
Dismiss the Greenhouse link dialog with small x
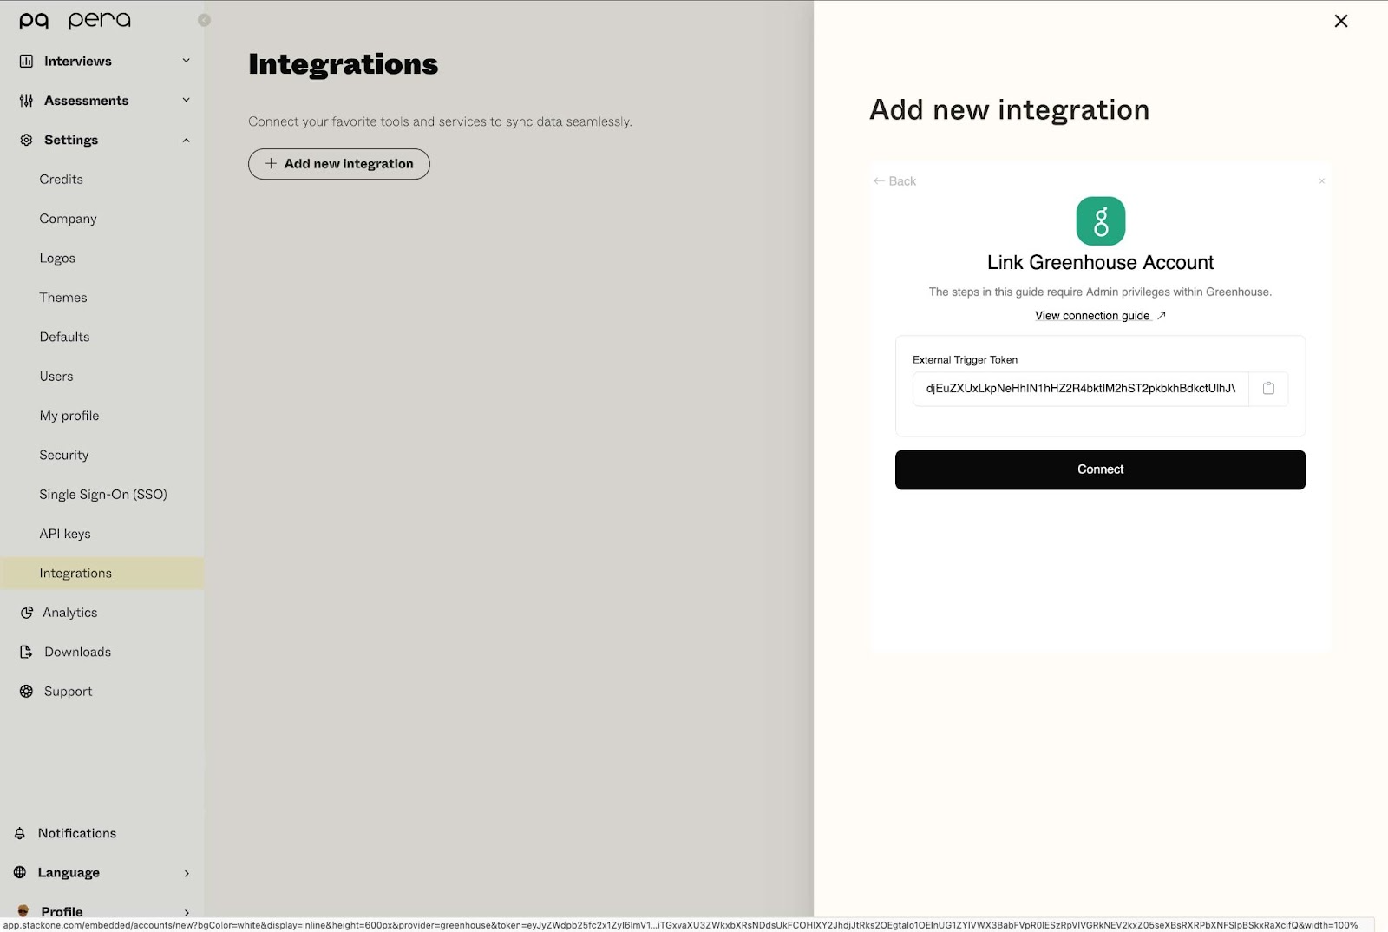click(x=1321, y=181)
